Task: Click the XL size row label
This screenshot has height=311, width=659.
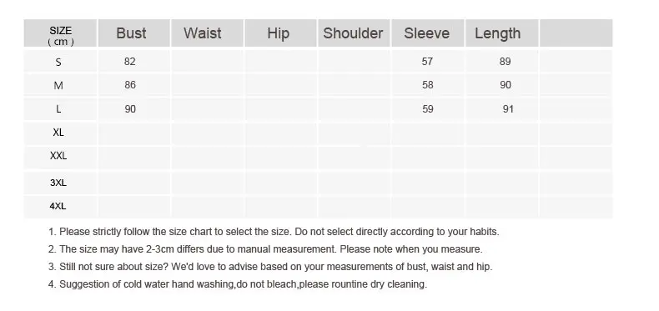Action: tap(58, 133)
